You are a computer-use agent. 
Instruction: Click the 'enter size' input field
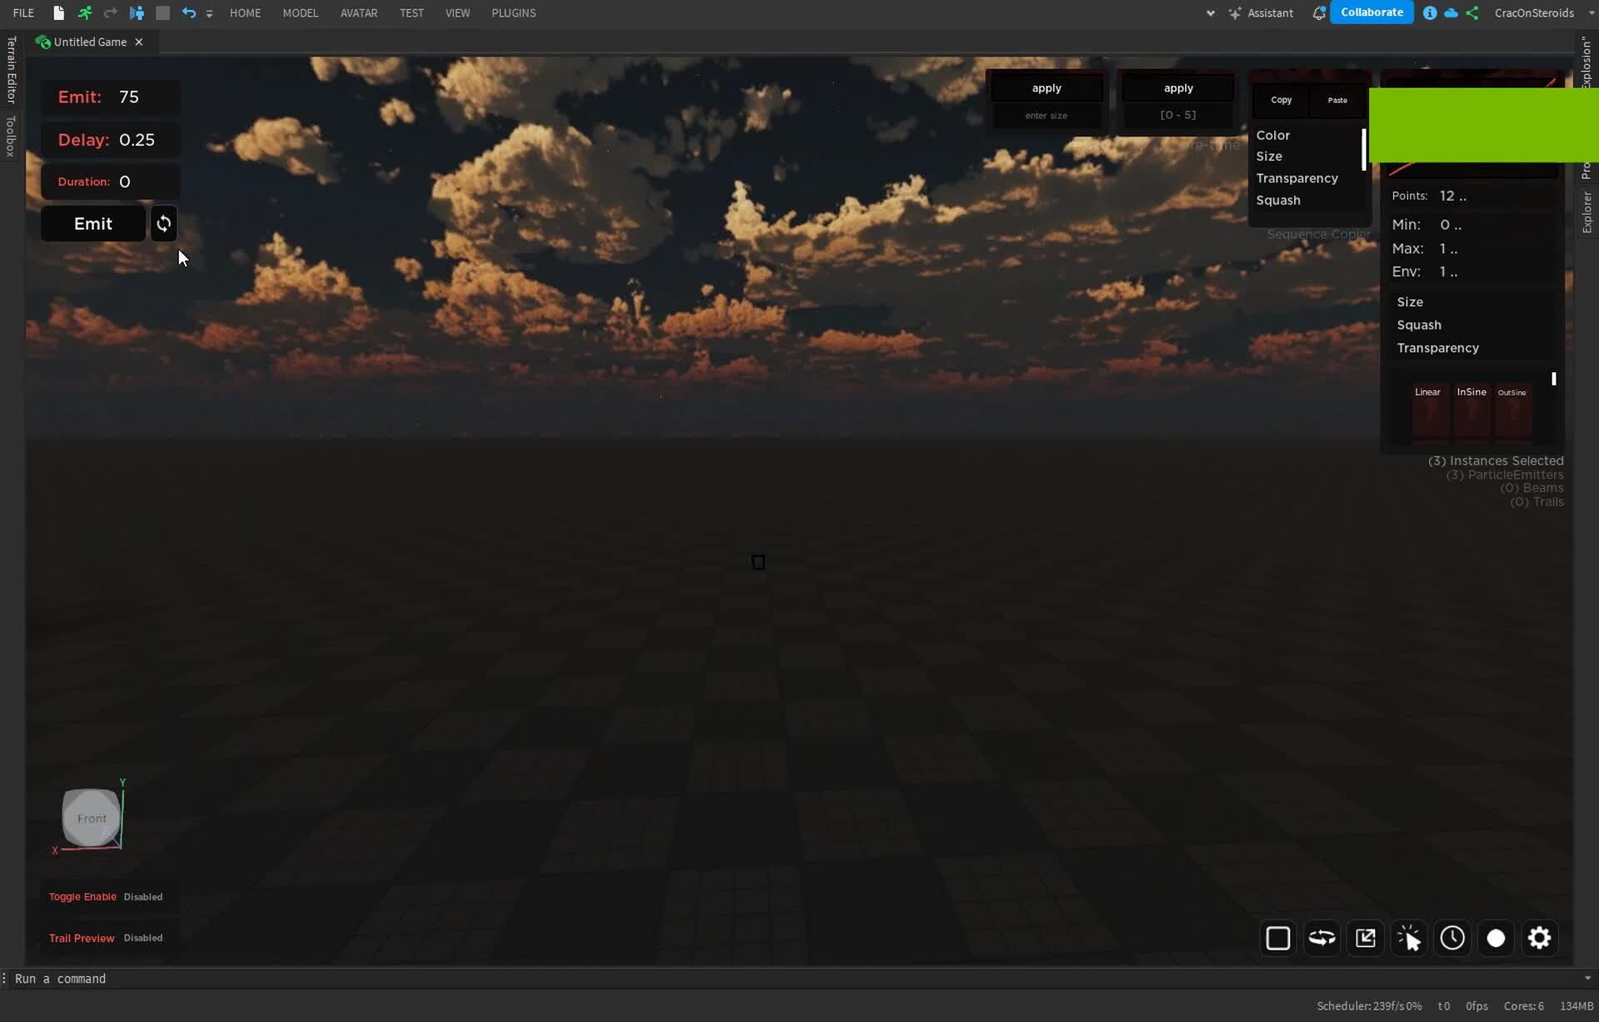tap(1046, 116)
